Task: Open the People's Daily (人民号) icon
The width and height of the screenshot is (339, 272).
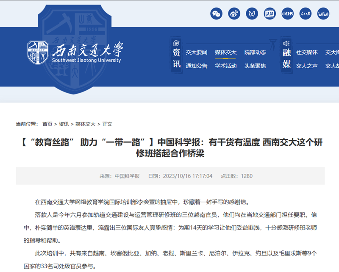Action: coord(305,14)
